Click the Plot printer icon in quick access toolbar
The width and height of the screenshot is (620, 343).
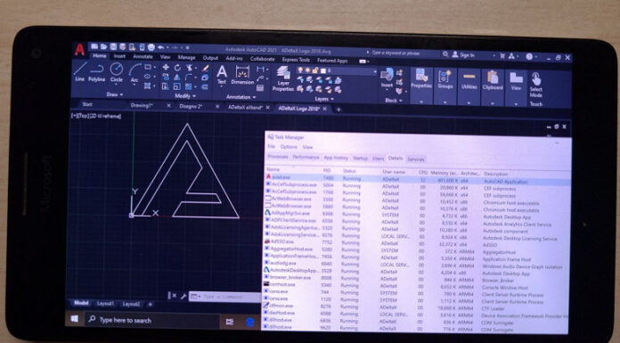[151, 47]
